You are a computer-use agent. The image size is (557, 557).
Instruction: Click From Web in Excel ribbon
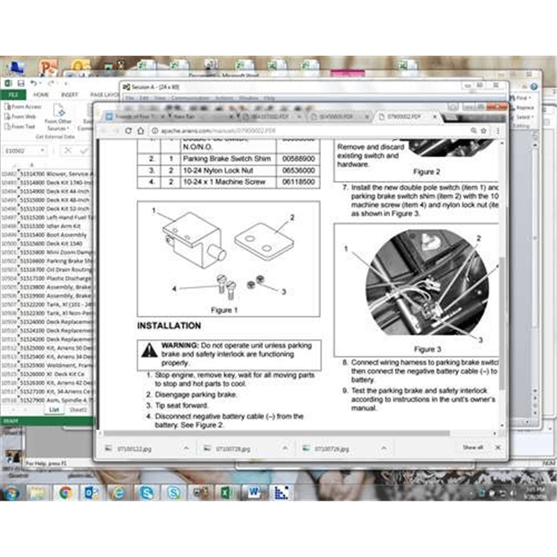click(x=20, y=116)
